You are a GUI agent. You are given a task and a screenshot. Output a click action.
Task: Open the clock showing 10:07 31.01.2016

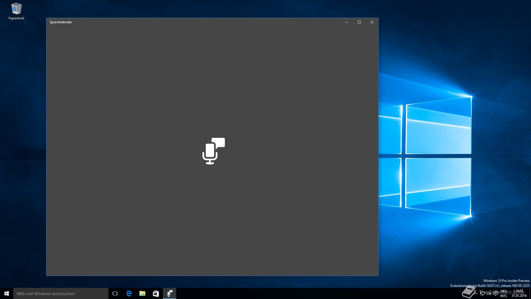(x=519, y=293)
